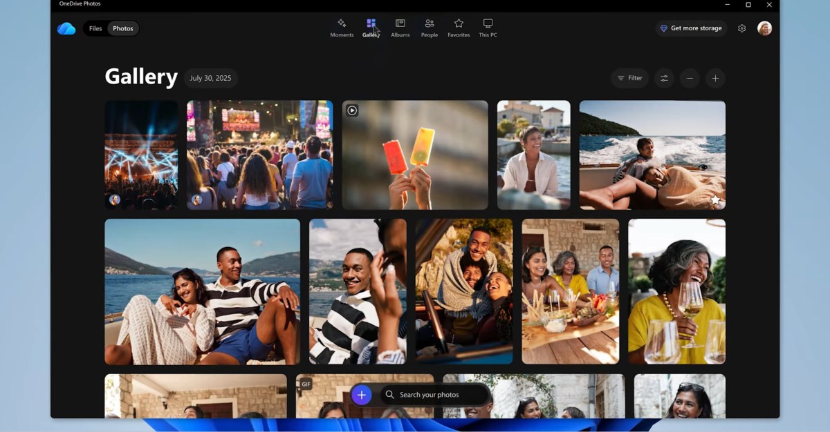
Task: Open the tile size adjustment control
Action: click(x=664, y=78)
